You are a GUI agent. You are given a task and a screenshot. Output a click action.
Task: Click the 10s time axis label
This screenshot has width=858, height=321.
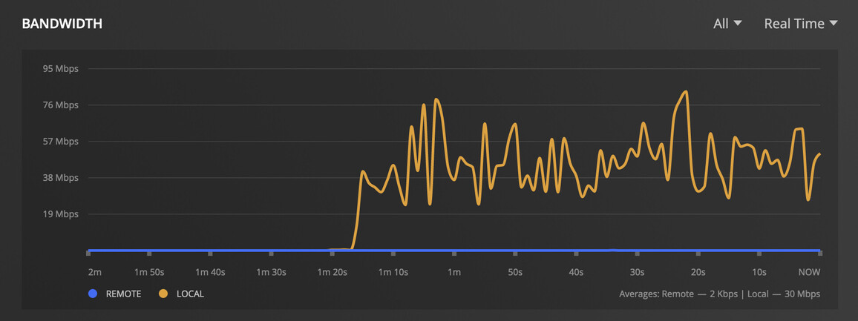pyautogui.click(x=759, y=272)
